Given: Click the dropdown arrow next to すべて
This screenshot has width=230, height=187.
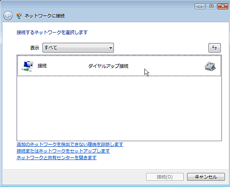Looking at the screenshot, I should pyautogui.click(x=111, y=48).
